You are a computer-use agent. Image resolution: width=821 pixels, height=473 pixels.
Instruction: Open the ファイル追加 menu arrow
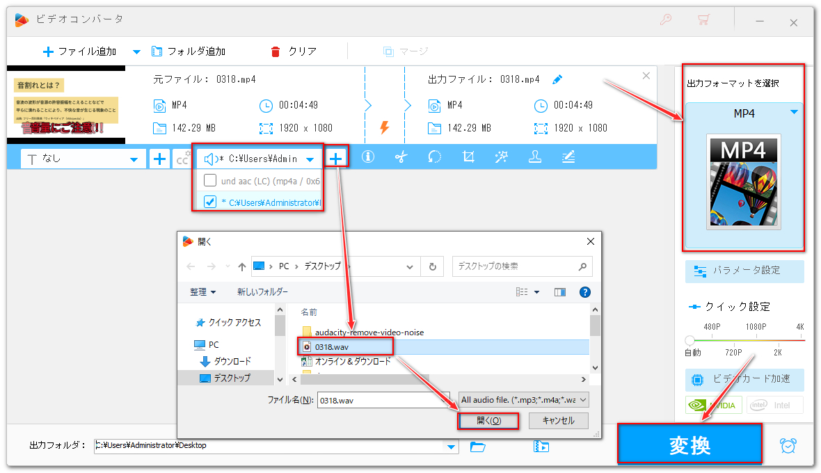click(136, 51)
